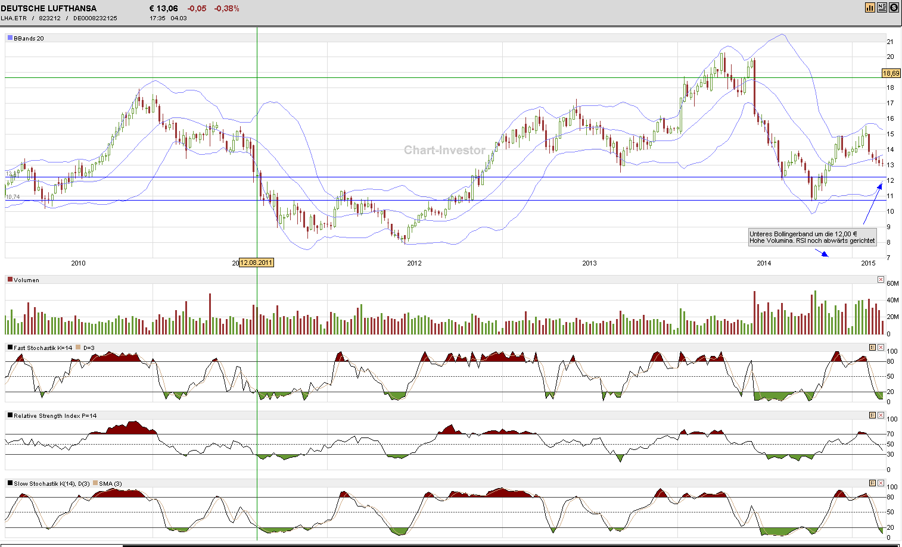This screenshot has height=547, width=902.
Task: Click the Volumen red legend swatch
Action: pos(10,280)
